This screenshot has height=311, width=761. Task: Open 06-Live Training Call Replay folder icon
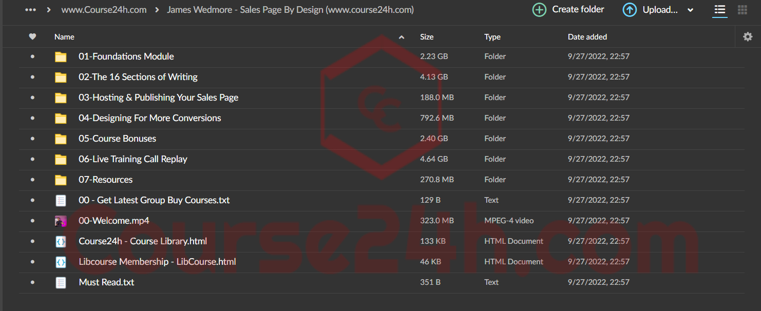coord(61,159)
